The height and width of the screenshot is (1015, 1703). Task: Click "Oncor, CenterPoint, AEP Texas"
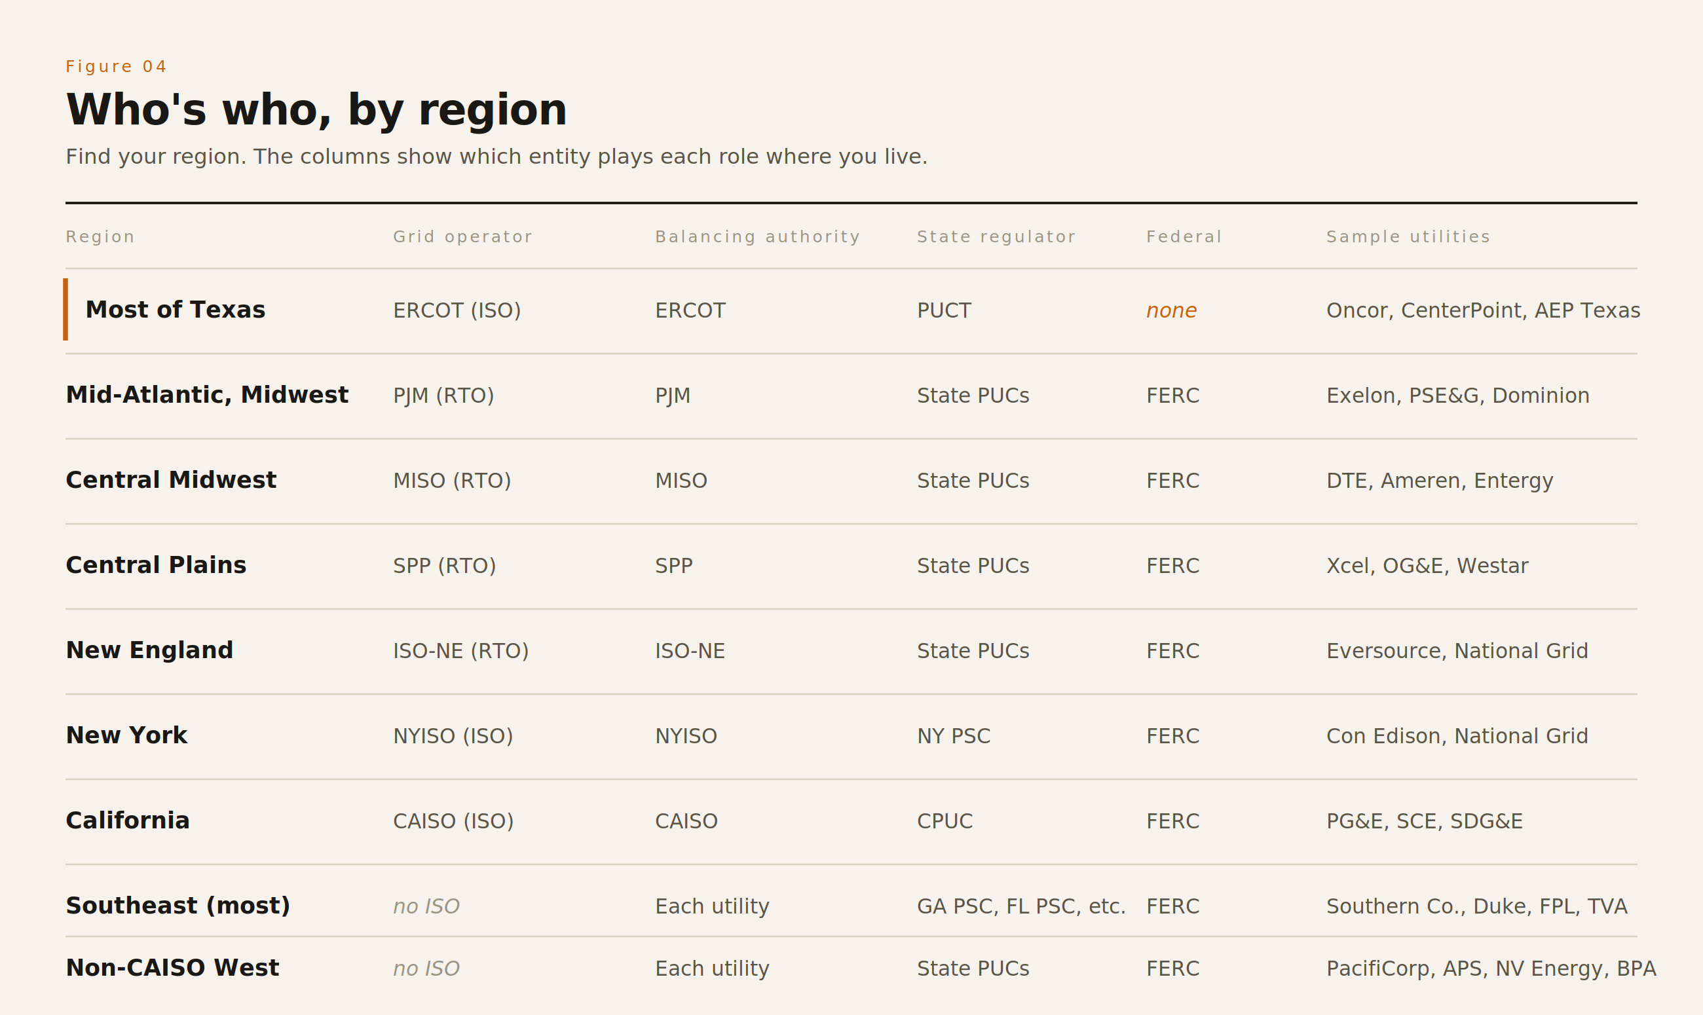click(1484, 310)
